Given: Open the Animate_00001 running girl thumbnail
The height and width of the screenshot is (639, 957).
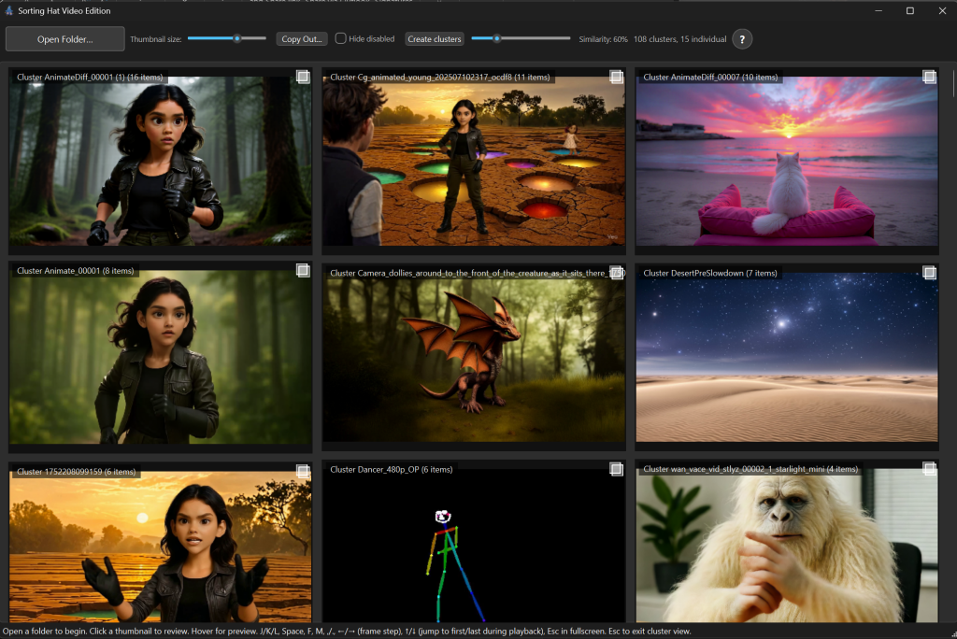Looking at the screenshot, I should pos(160,357).
